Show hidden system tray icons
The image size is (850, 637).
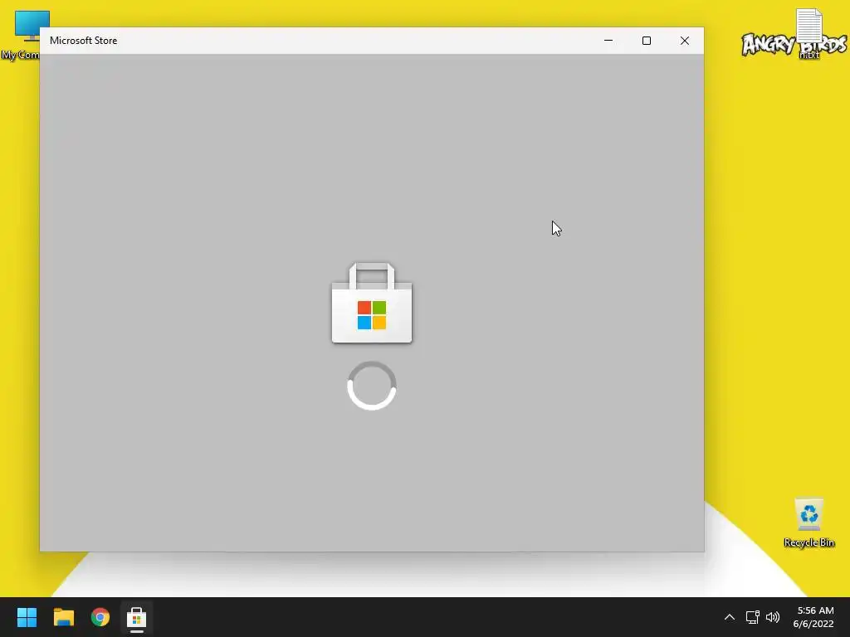730,617
